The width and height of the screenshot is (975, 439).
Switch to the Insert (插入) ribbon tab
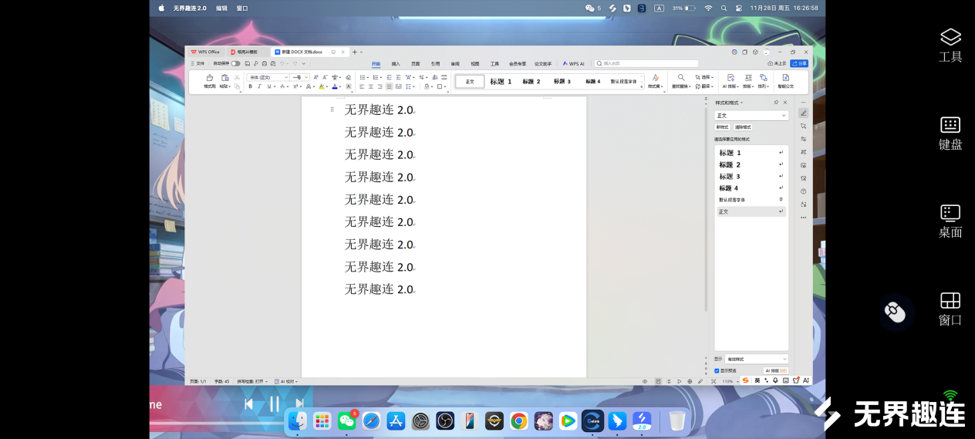[396, 64]
